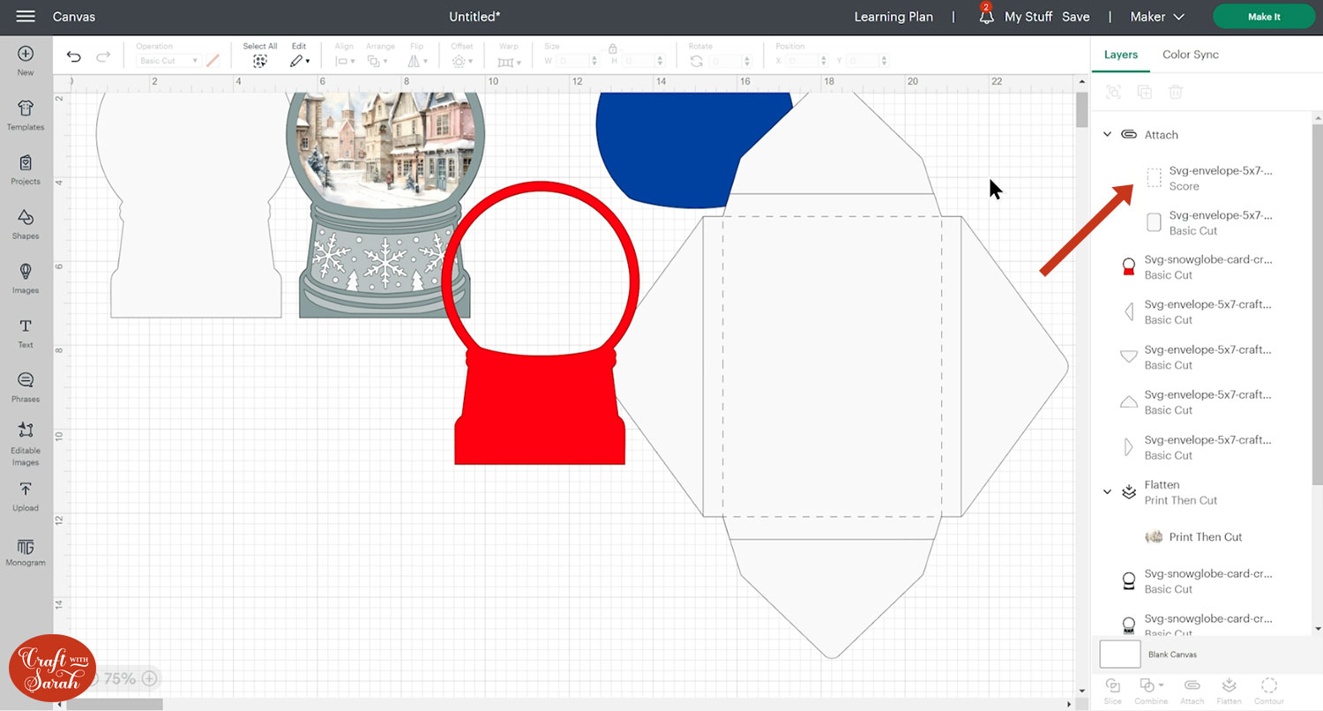This screenshot has height=711, width=1323.
Task: Open the Upload panel
Action: point(26,496)
